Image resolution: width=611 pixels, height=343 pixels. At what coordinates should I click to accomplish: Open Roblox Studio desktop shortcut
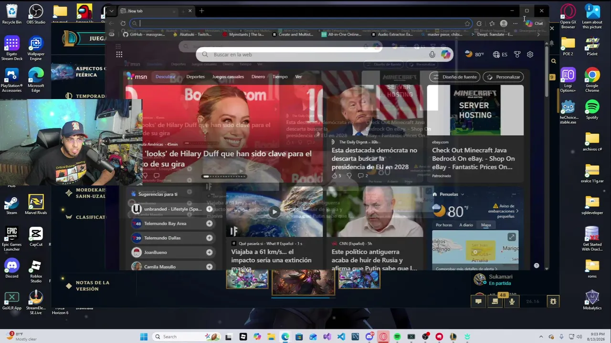click(x=36, y=272)
